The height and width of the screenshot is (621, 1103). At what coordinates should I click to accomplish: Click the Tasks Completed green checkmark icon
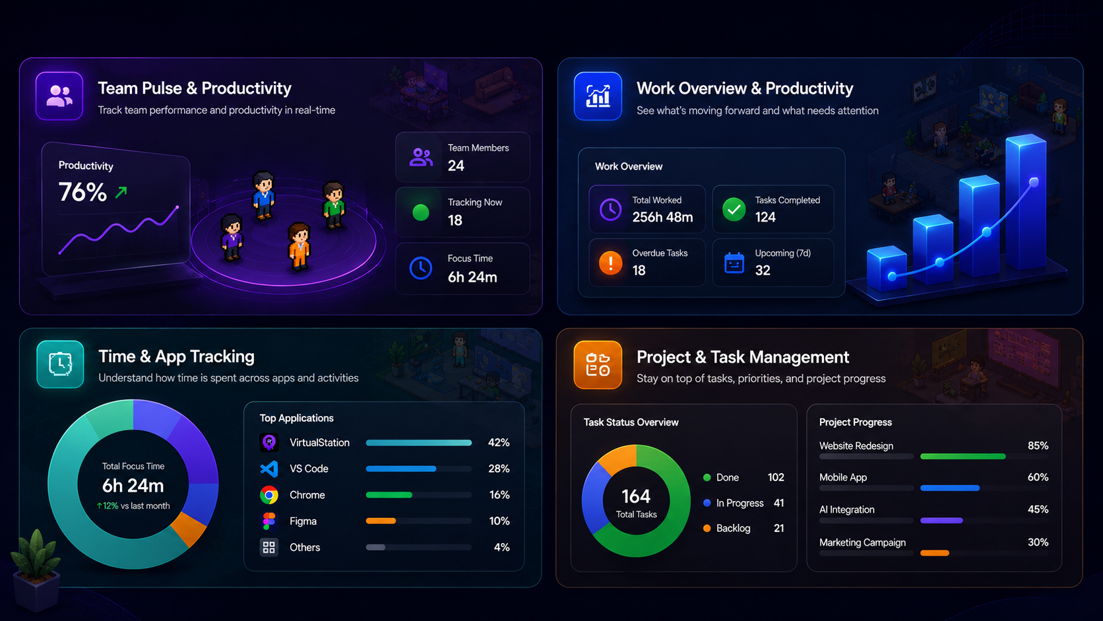point(734,210)
